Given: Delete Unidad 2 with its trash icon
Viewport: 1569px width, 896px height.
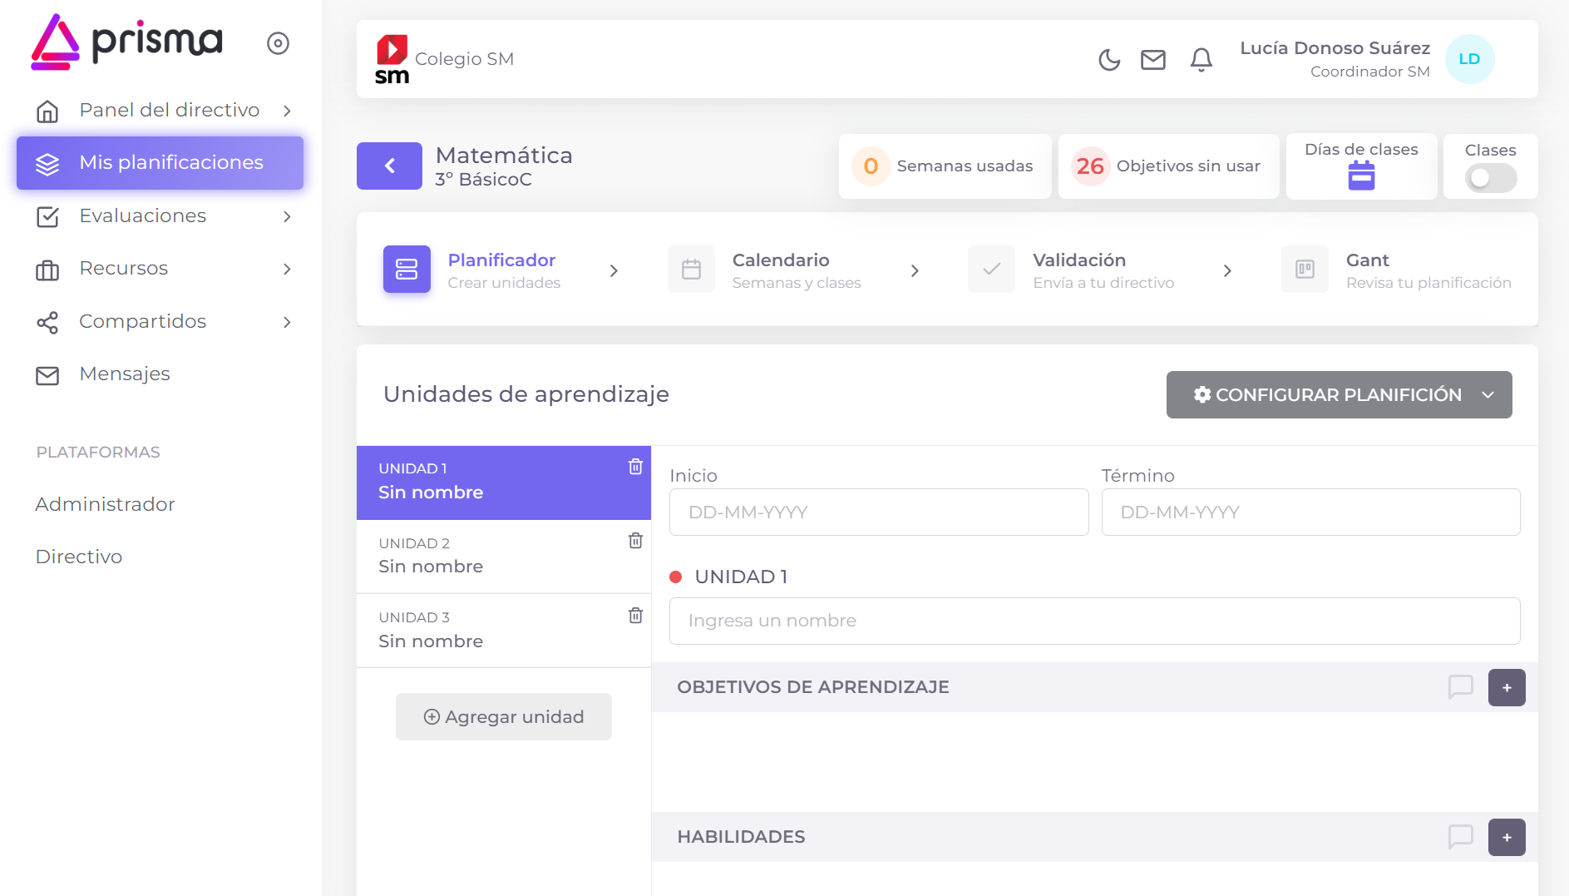Looking at the screenshot, I should (x=635, y=541).
